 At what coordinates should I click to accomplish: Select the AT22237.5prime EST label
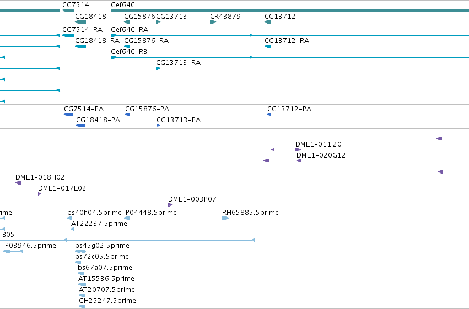tap(99, 224)
